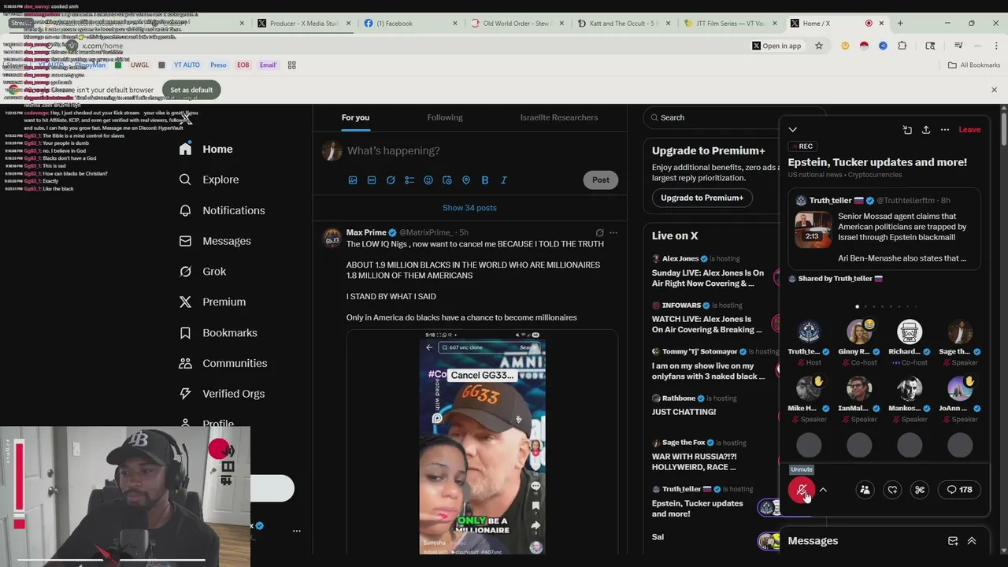
Task: Open the 178 comments in the Space
Action: tap(960, 490)
